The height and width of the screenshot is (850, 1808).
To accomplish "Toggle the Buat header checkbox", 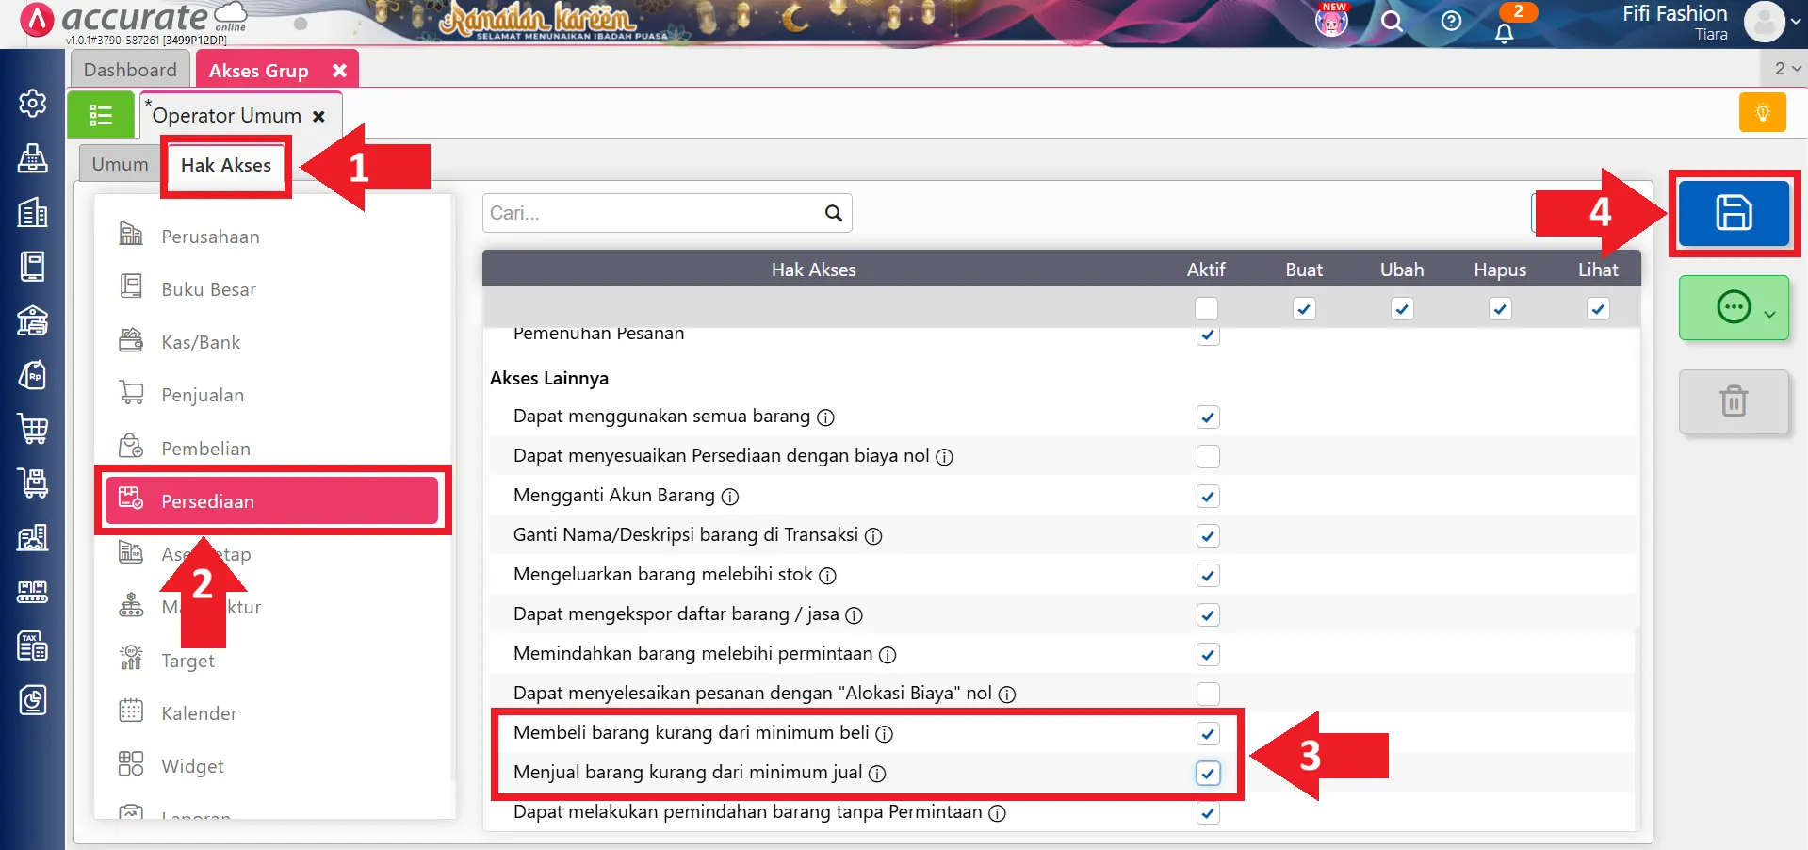I will coord(1304,309).
